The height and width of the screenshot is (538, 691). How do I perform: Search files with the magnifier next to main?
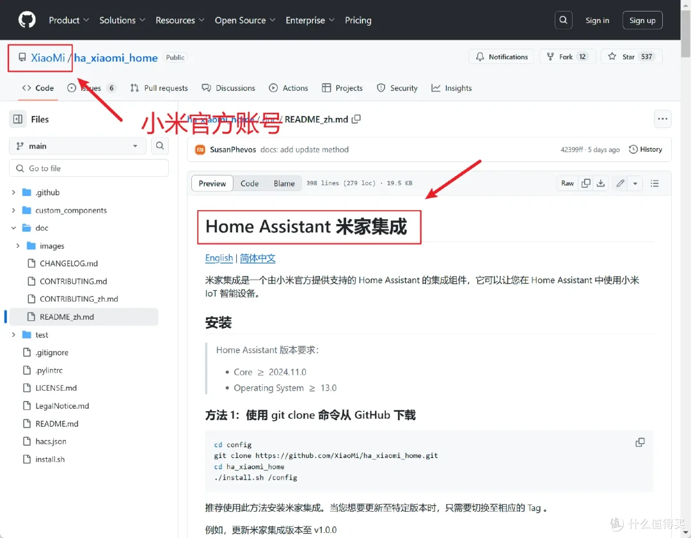click(x=160, y=146)
